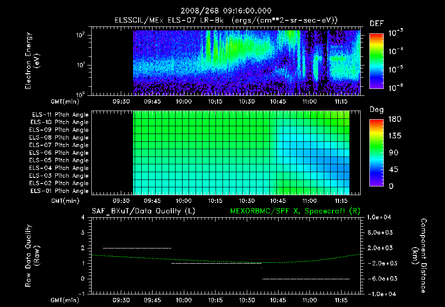Screen dimensions: 445x307
Task: Select the ELS-11 Pitch Angle row label
Action: click(x=60, y=115)
